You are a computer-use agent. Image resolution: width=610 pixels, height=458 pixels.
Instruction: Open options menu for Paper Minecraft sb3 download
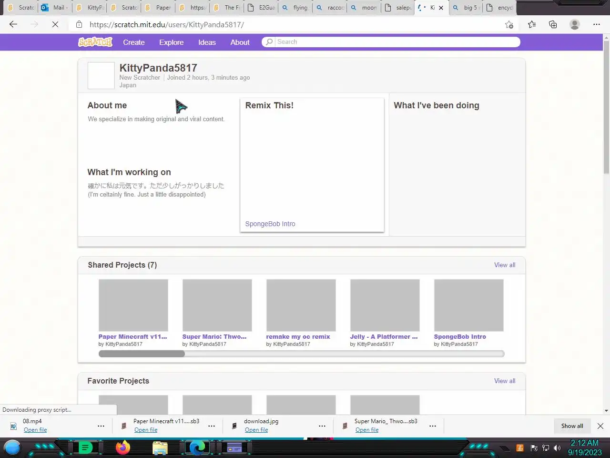[x=212, y=426]
